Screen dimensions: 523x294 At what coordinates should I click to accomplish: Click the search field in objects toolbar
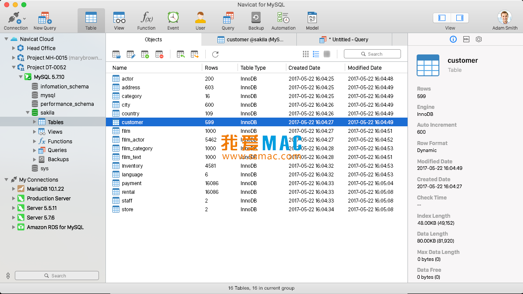(372, 54)
